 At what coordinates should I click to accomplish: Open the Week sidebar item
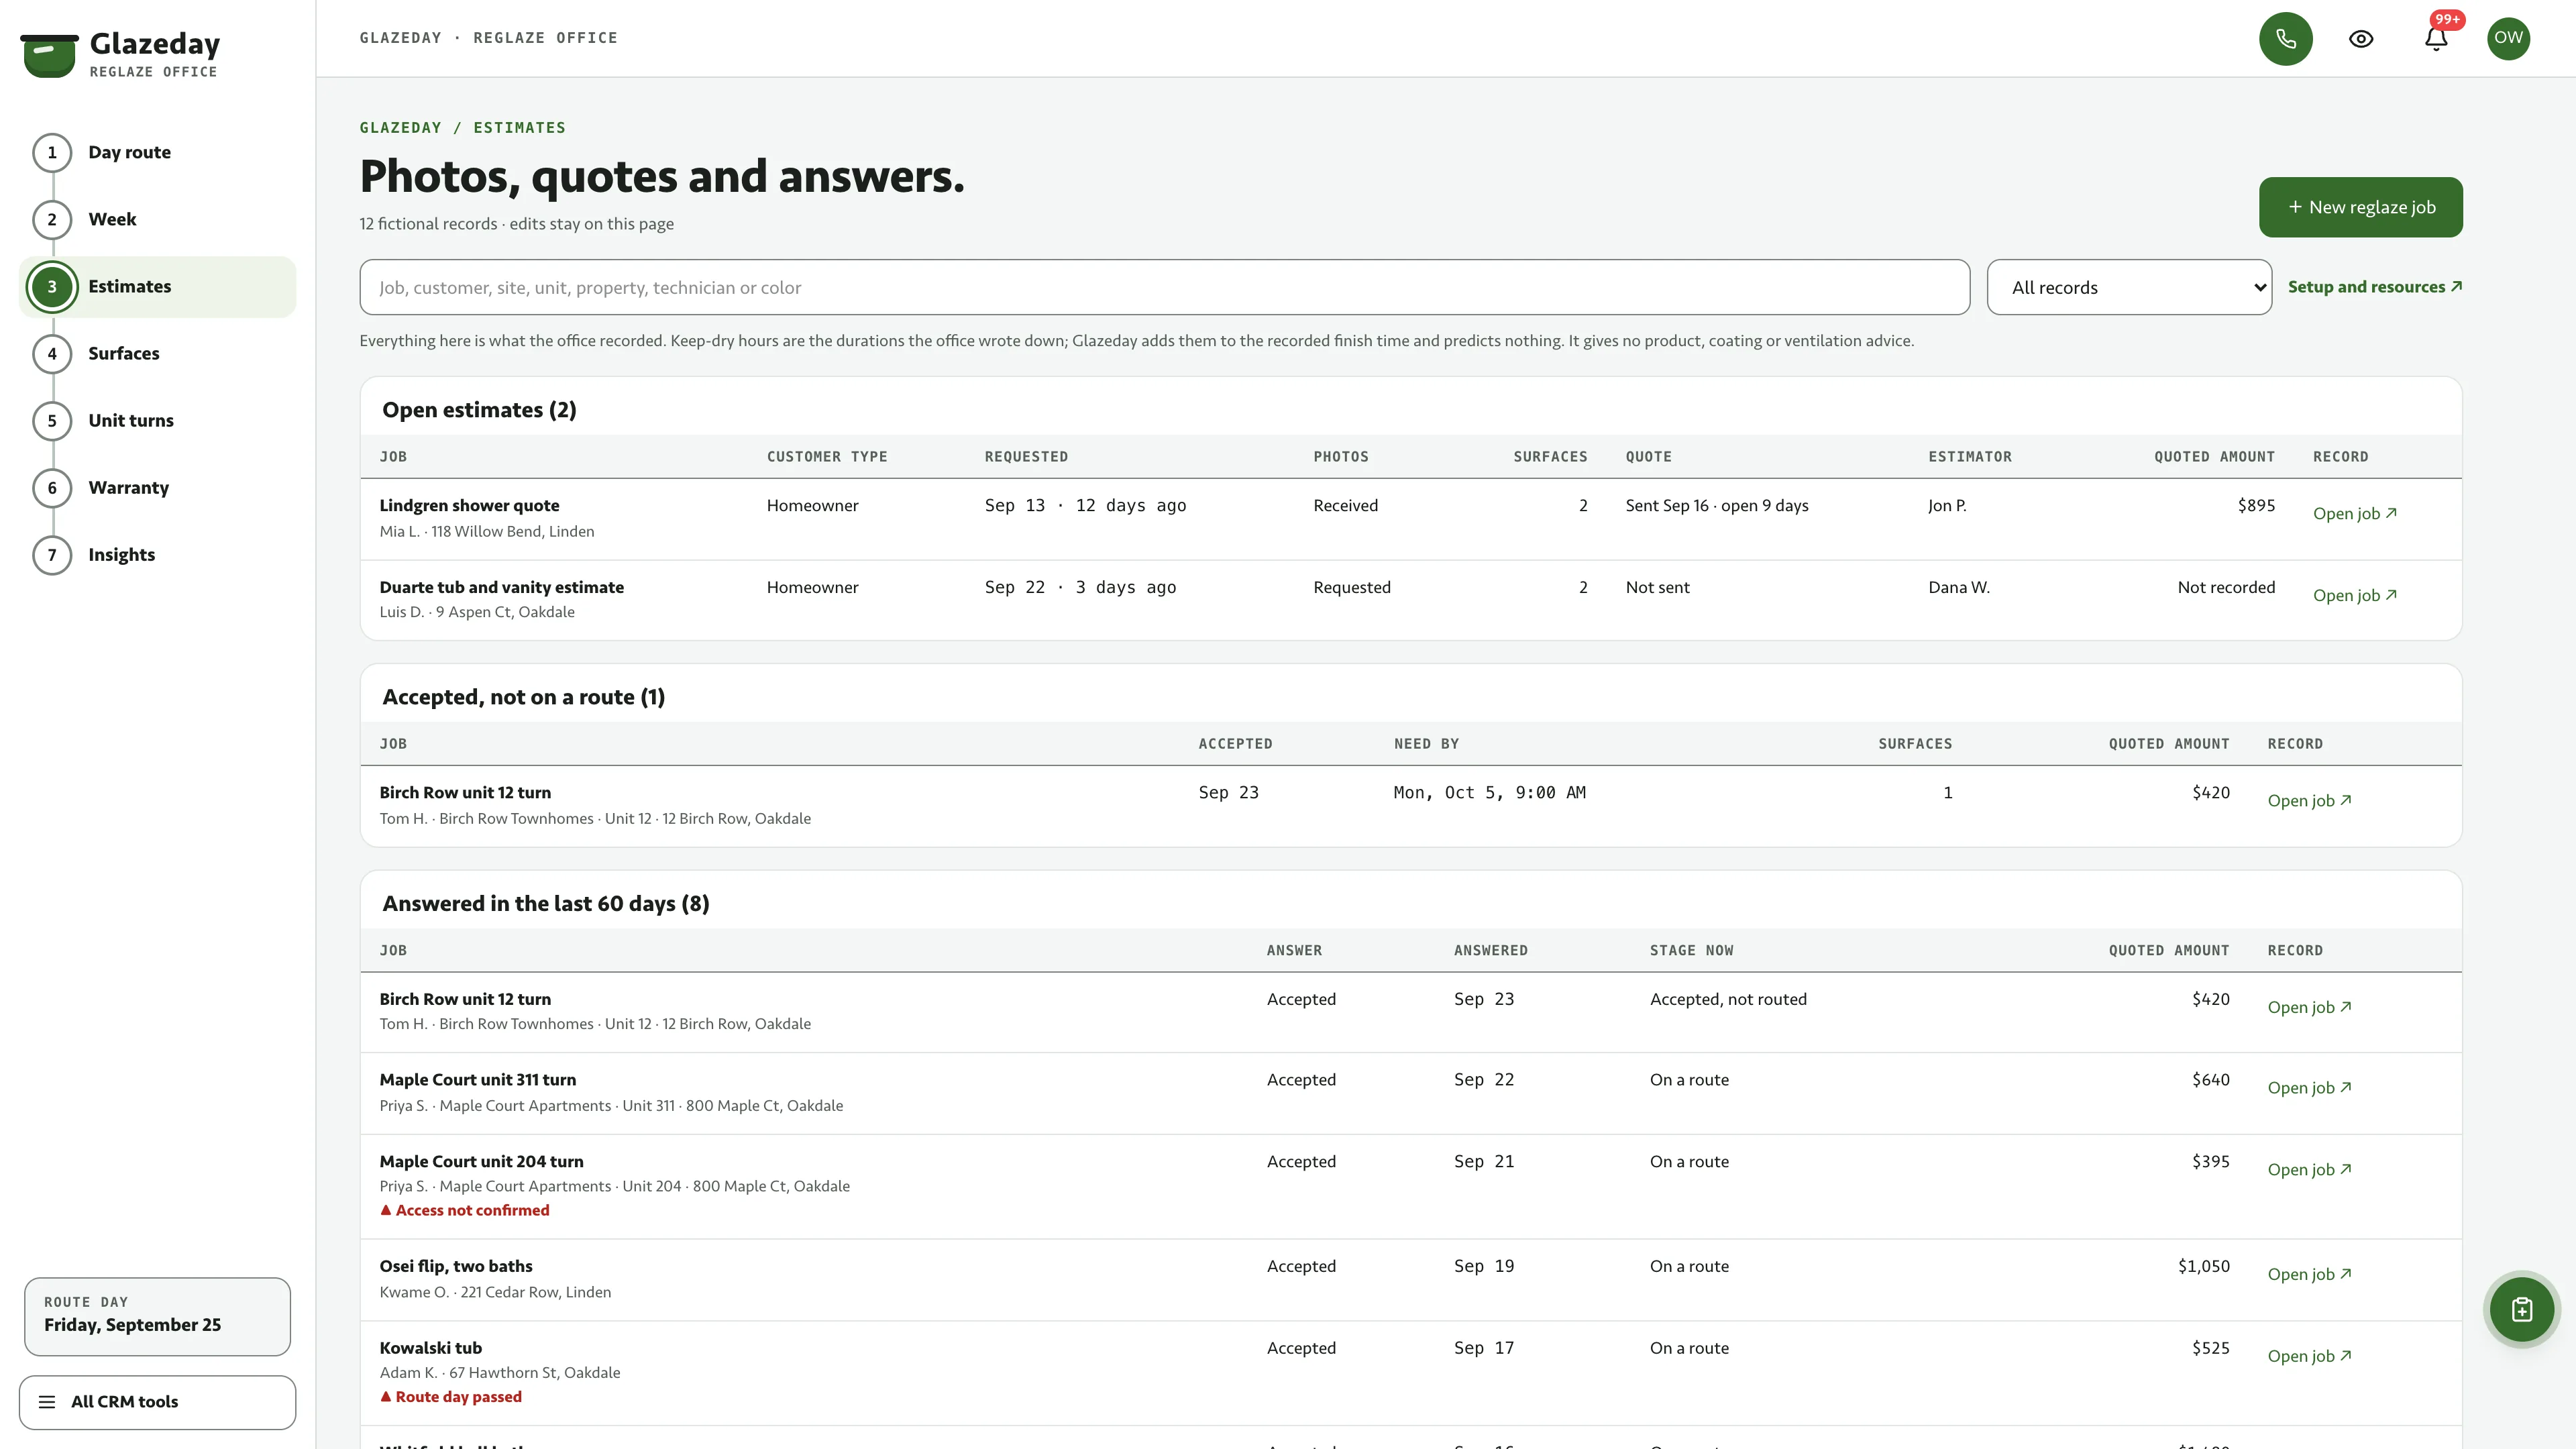158,219
